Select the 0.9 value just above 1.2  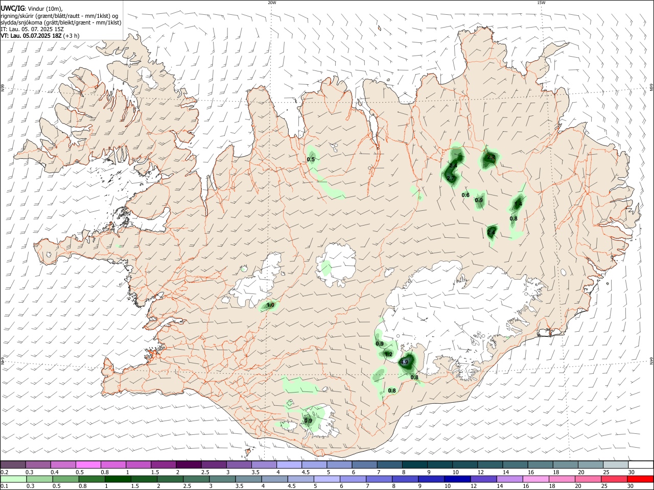[x=380, y=344]
